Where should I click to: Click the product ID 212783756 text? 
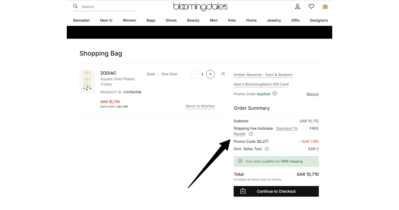[x=132, y=92]
